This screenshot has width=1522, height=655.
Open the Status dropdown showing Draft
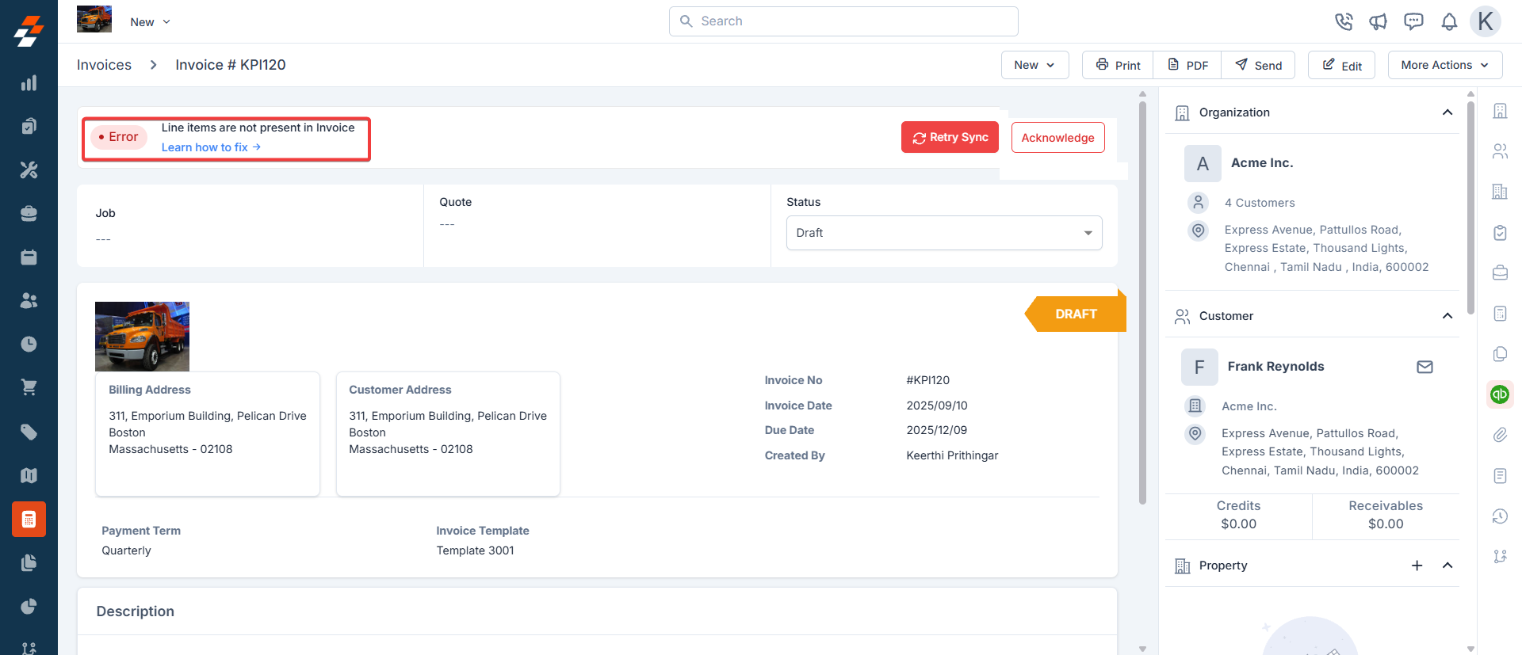tap(943, 233)
